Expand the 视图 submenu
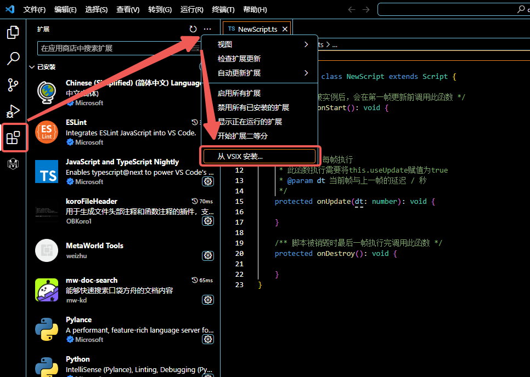Viewport: 530px width, 377px height. pyautogui.click(x=260, y=44)
